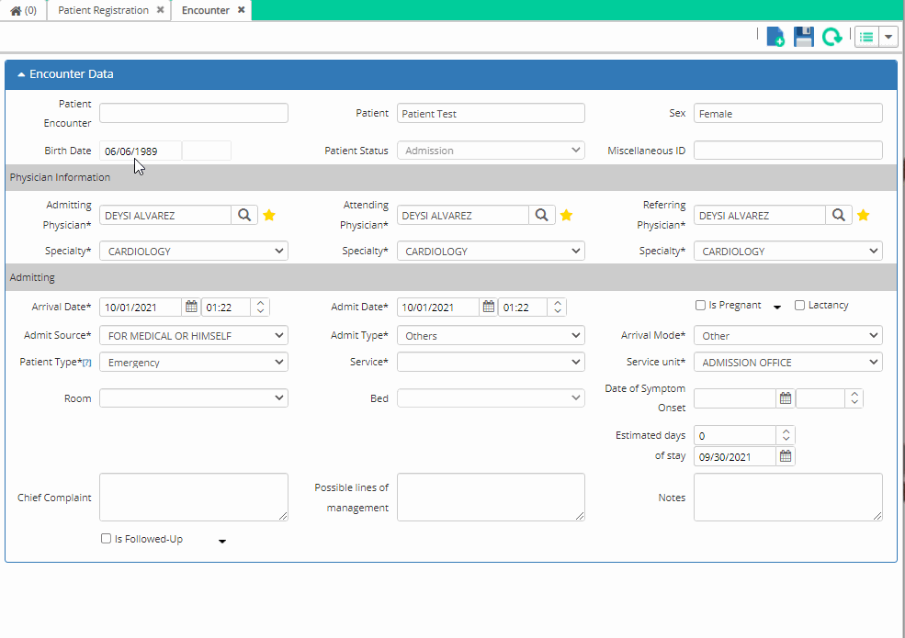This screenshot has height=638, width=905.
Task: Switch to the Patient Registration tab
Action: click(x=101, y=11)
